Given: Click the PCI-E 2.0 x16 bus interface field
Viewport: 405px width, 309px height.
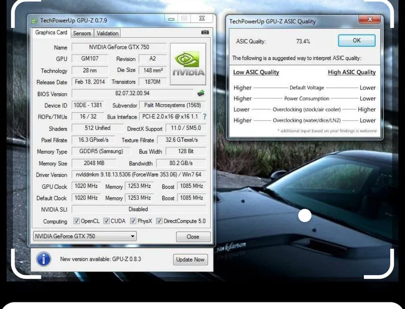Looking at the screenshot, I should tap(170, 117).
